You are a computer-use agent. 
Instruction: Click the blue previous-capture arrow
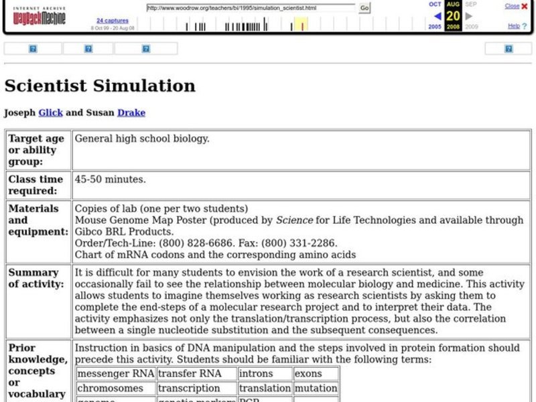[438, 15]
